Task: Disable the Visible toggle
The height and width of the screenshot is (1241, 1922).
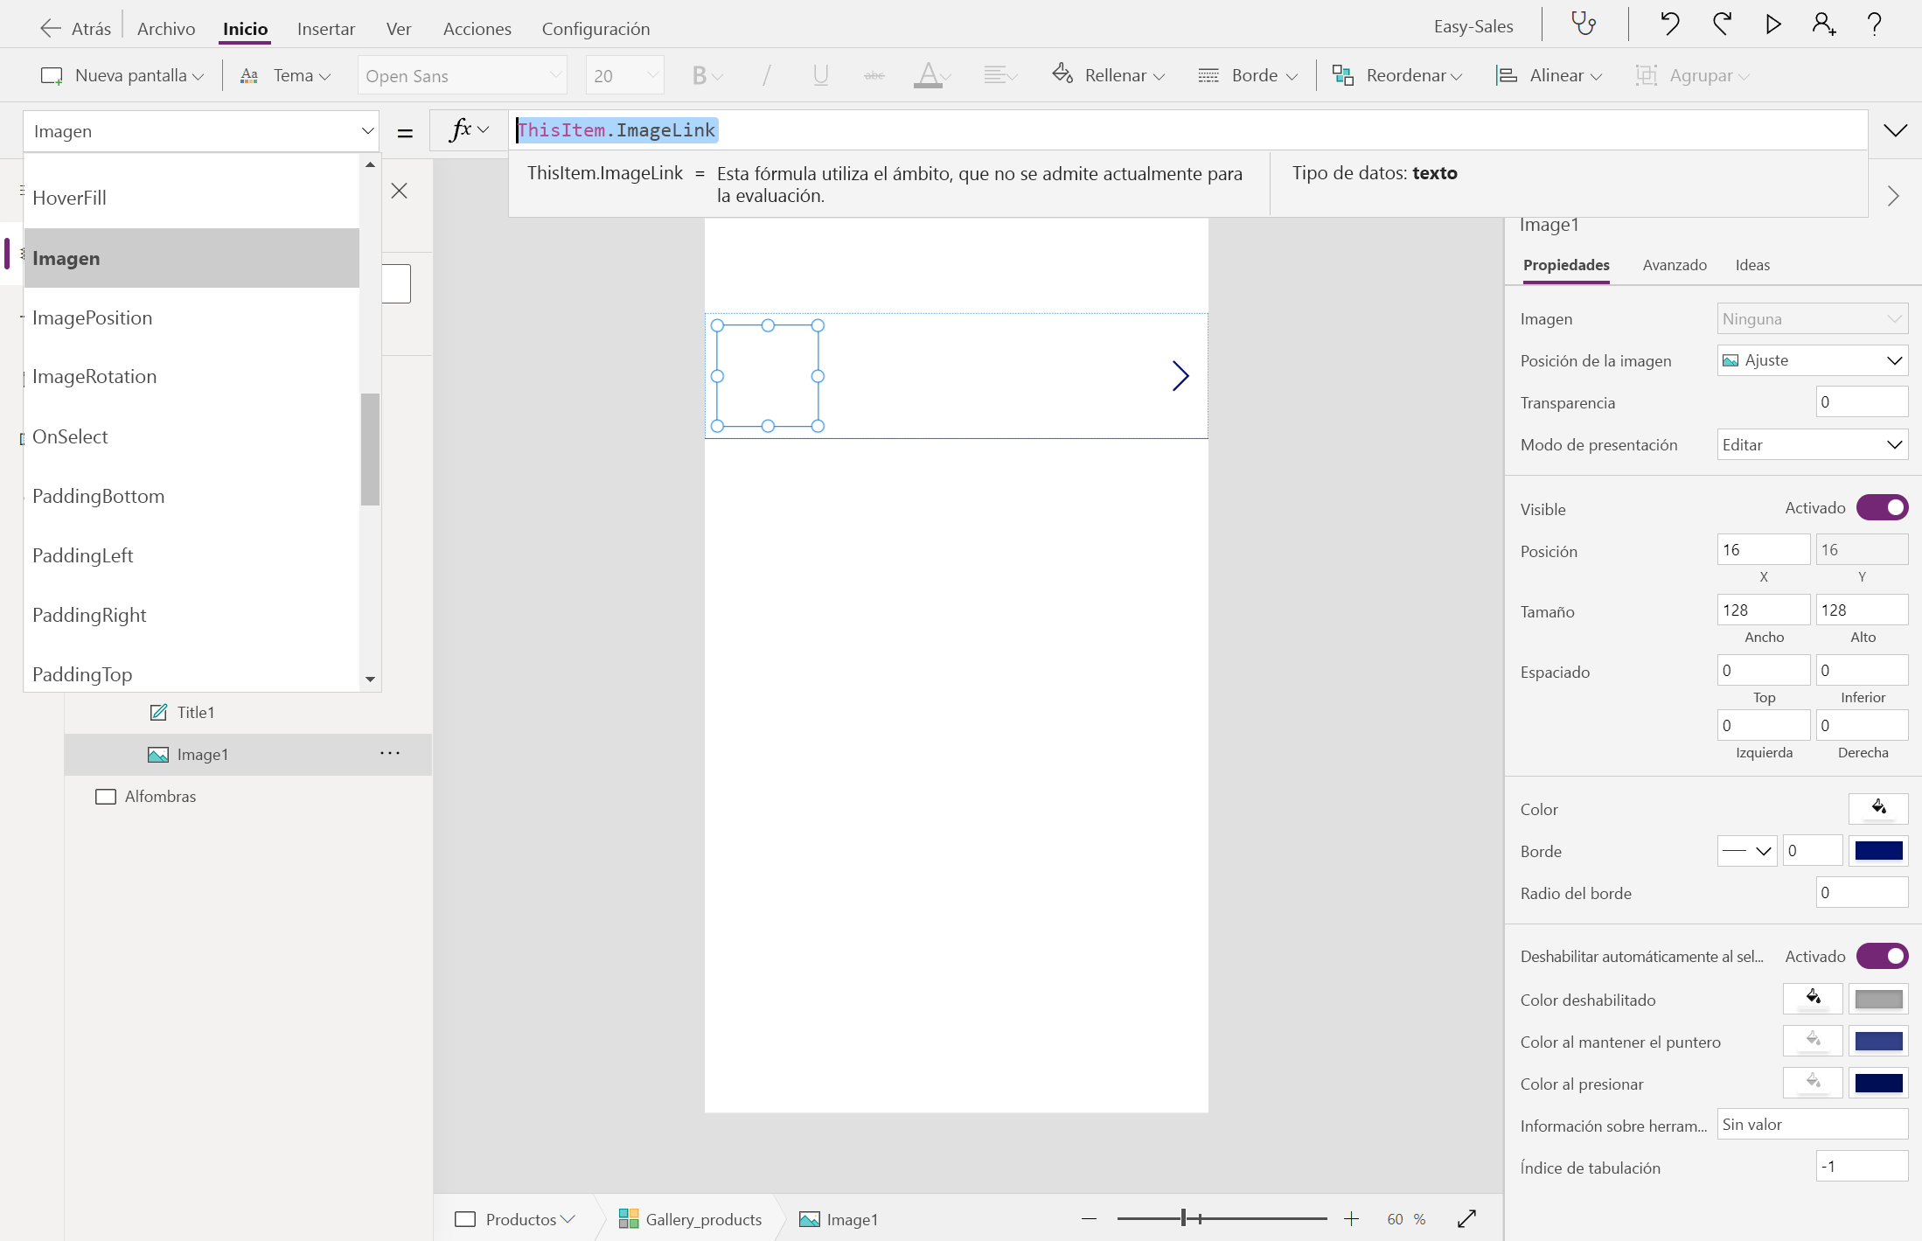Action: point(1883,507)
